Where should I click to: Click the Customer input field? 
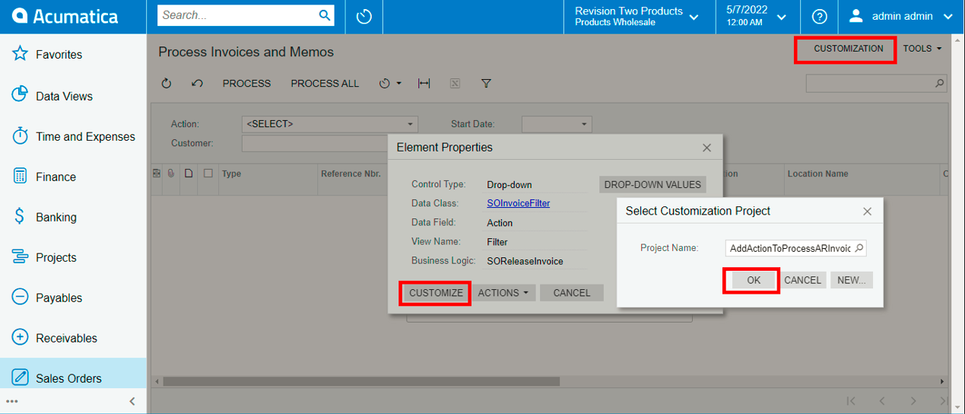click(x=315, y=143)
